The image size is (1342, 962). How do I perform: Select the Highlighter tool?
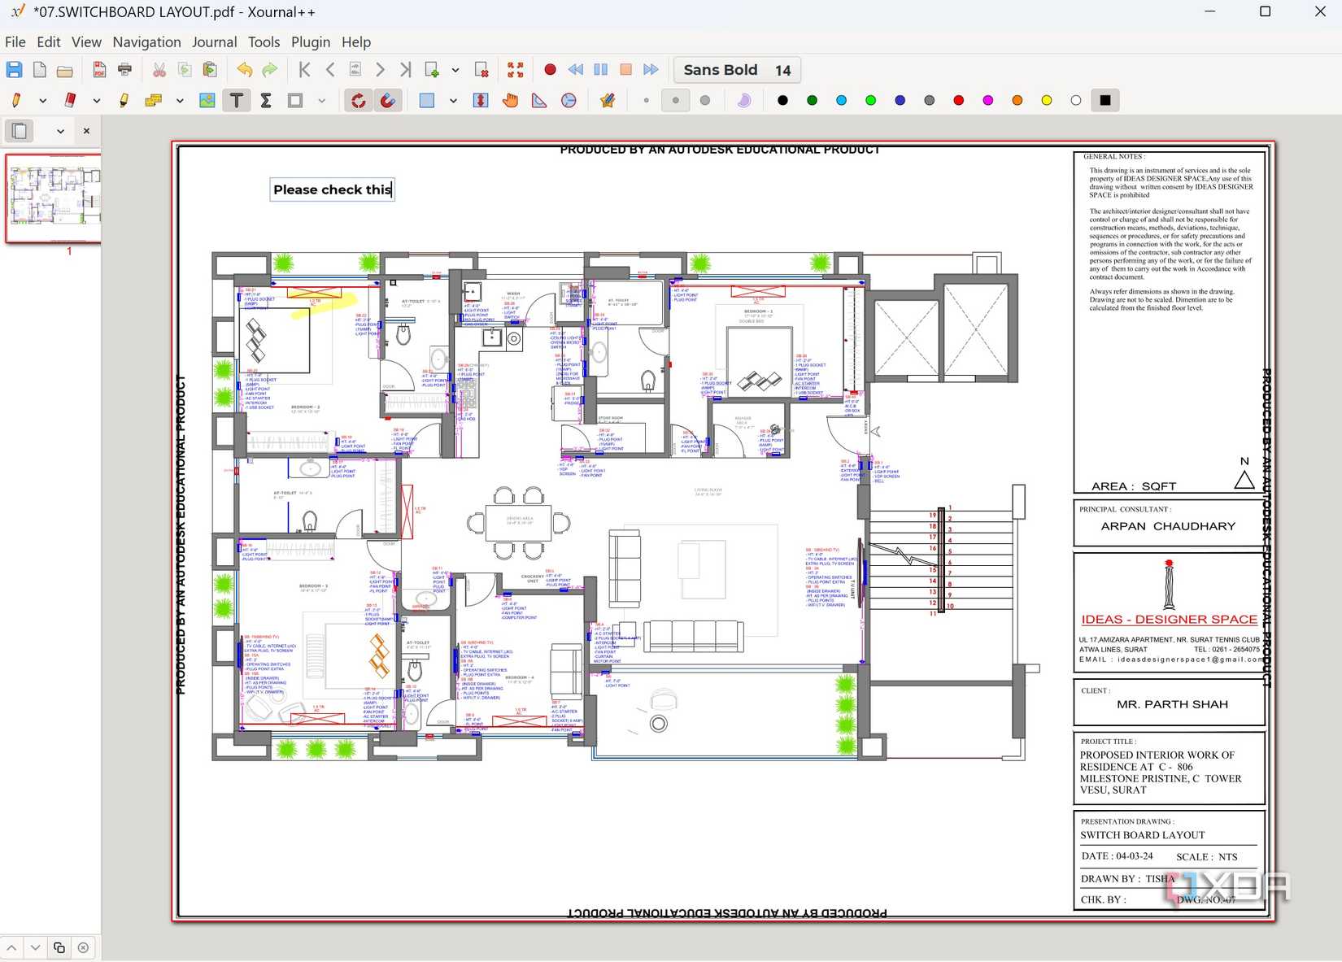pos(124,100)
